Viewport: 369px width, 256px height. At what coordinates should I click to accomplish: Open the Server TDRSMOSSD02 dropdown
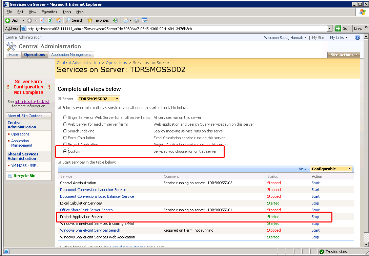pos(98,99)
